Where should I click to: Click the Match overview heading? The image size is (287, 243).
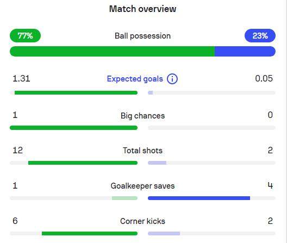[142, 9]
